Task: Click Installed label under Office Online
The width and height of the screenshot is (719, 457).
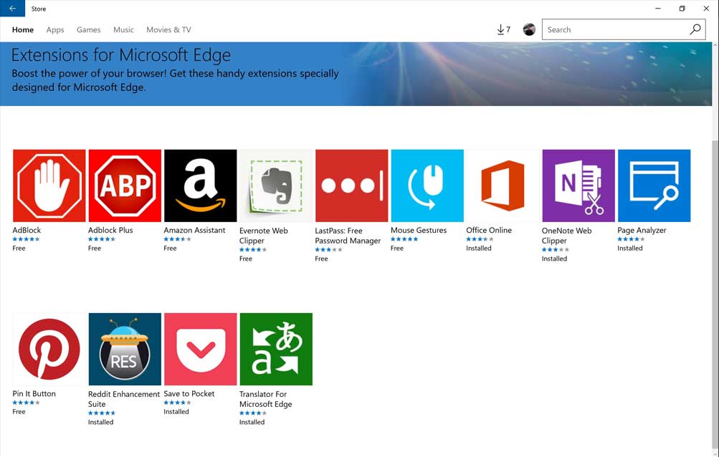Action: (479, 248)
